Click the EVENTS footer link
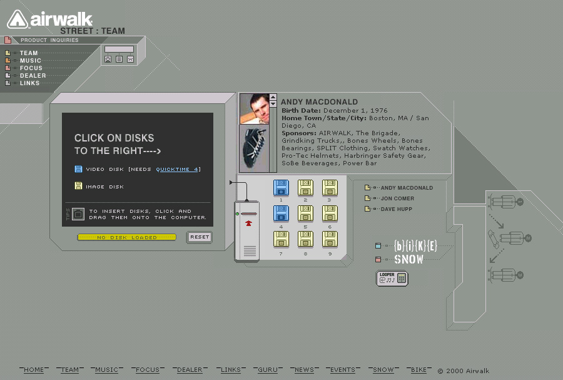This screenshot has height=380, width=563. point(343,369)
